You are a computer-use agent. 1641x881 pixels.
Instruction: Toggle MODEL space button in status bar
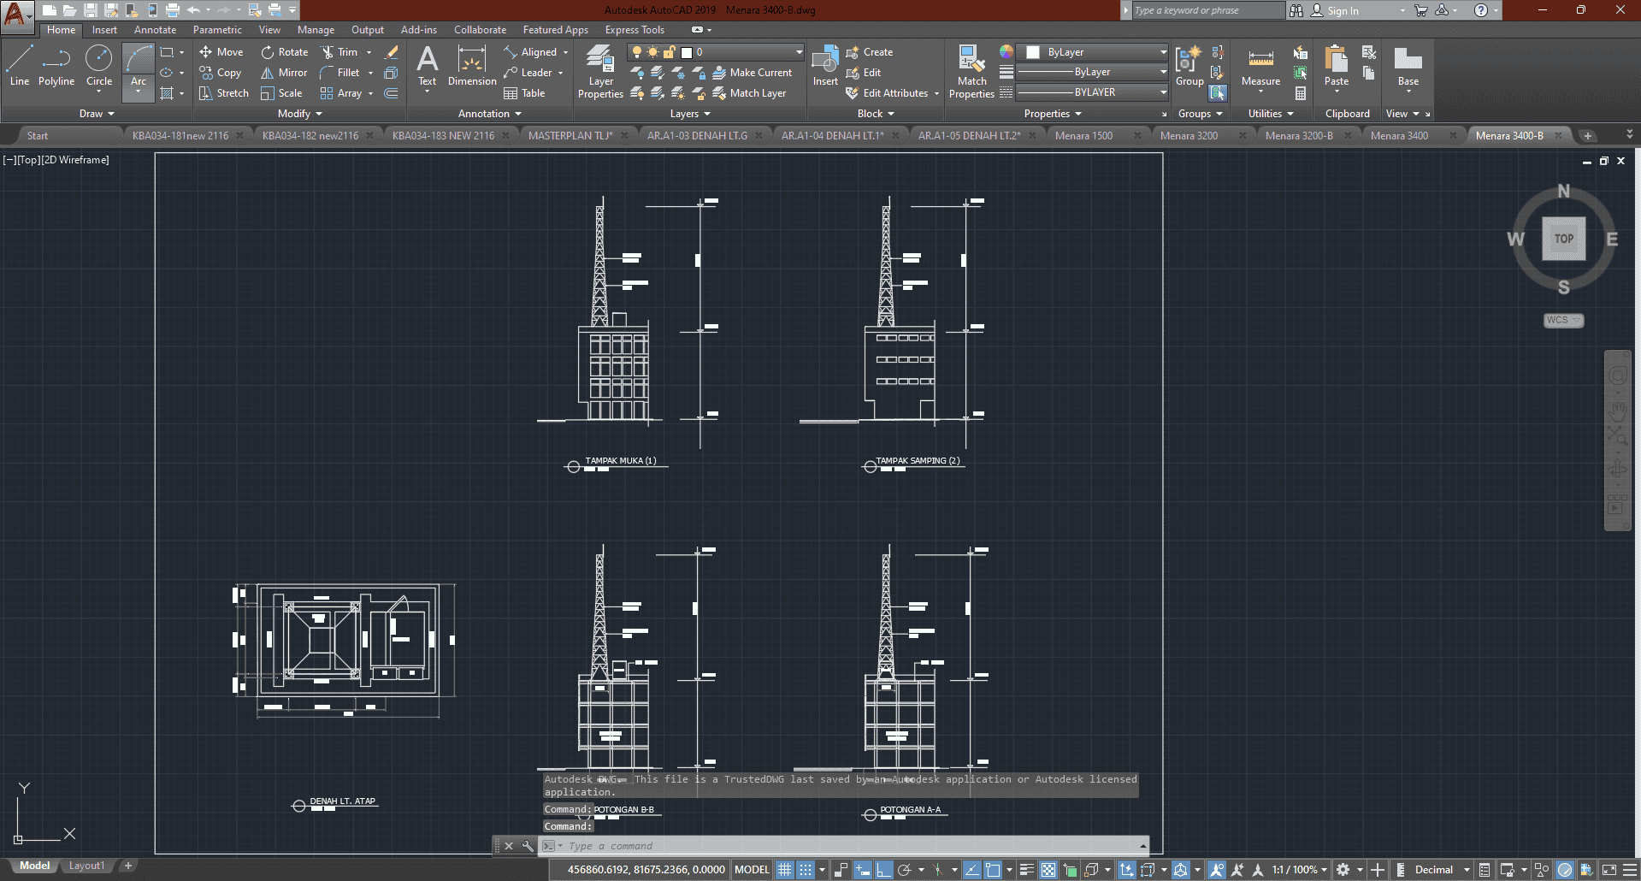pos(752,870)
